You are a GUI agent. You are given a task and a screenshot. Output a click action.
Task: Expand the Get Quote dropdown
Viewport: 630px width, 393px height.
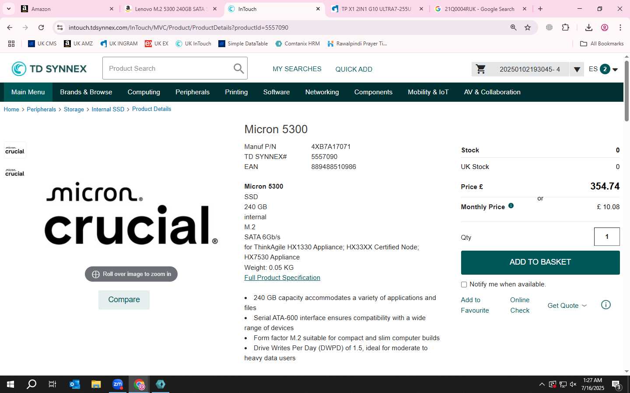[x=567, y=305]
